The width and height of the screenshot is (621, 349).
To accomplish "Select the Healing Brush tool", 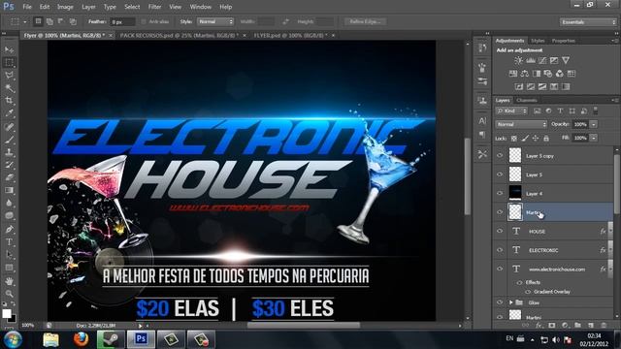I will tap(9, 127).
